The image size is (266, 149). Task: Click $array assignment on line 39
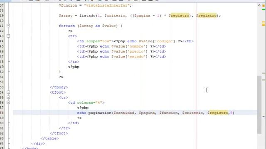66,16
